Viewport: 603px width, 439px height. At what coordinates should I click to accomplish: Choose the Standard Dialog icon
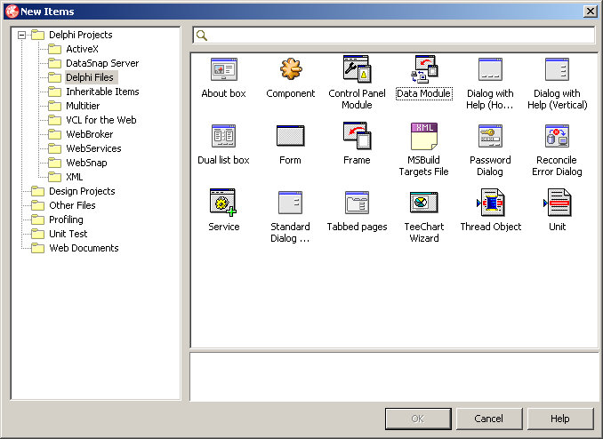(x=291, y=203)
